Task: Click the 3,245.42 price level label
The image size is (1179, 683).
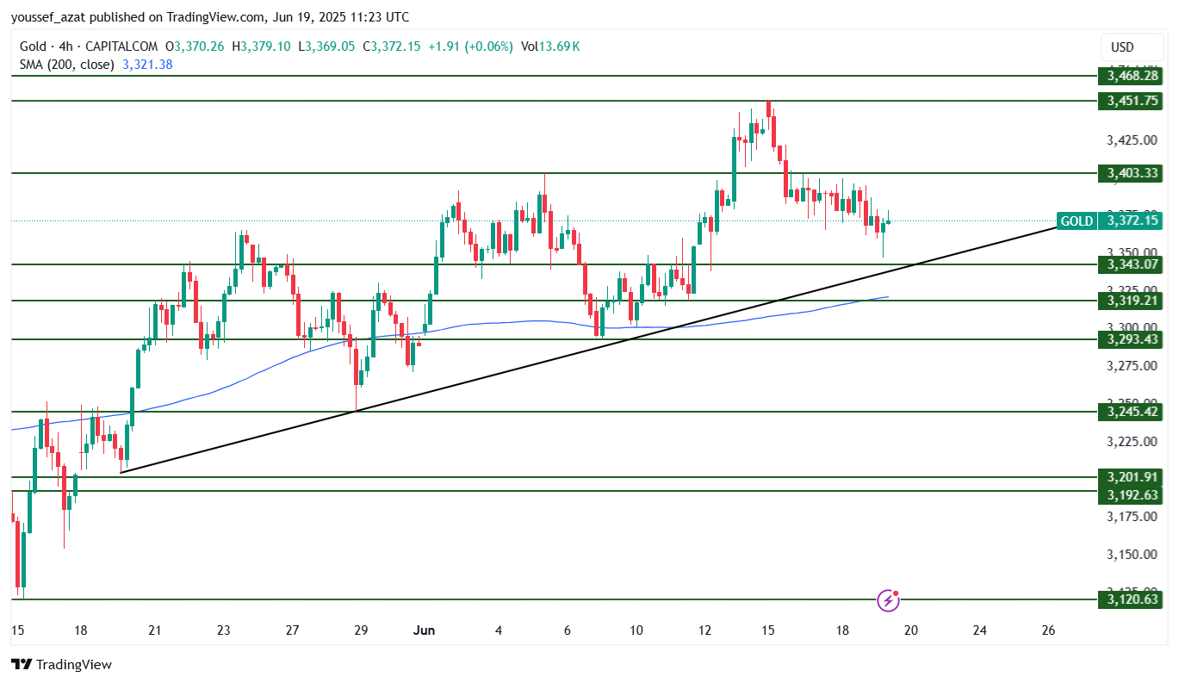Action: (x=1132, y=412)
